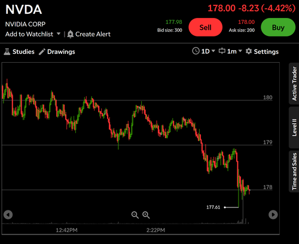Click the 2:22PM time axis label
Image resolution: width=299 pixels, height=244 pixels.
(x=155, y=230)
